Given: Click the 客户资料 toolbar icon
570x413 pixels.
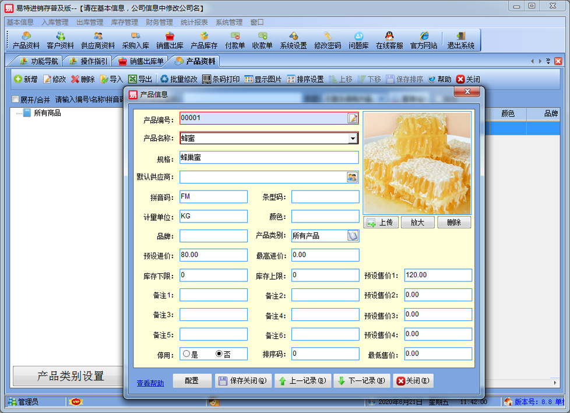Looking at the screenshot, I should pos(60,40).
